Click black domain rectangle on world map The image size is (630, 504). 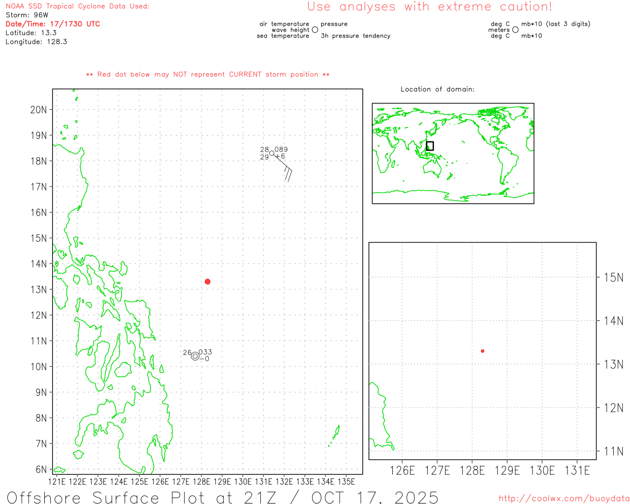(x=430, y=146)
